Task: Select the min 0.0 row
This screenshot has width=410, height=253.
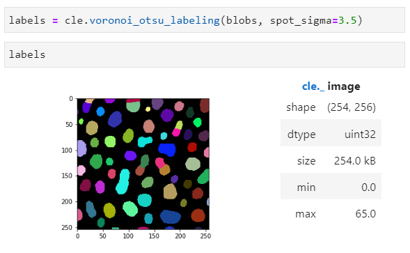Action: [x=331, y=186]
